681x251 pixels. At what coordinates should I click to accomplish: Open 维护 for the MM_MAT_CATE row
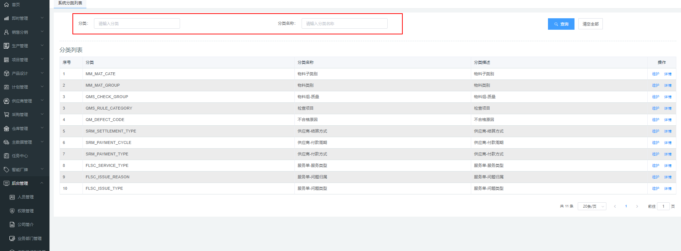[x=656, y=74]
